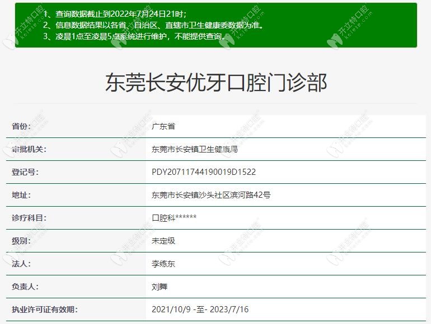431x324 pixels.
Task: Click the 审批机关 label
Action: pyautogui.click(x=29, y=149)
